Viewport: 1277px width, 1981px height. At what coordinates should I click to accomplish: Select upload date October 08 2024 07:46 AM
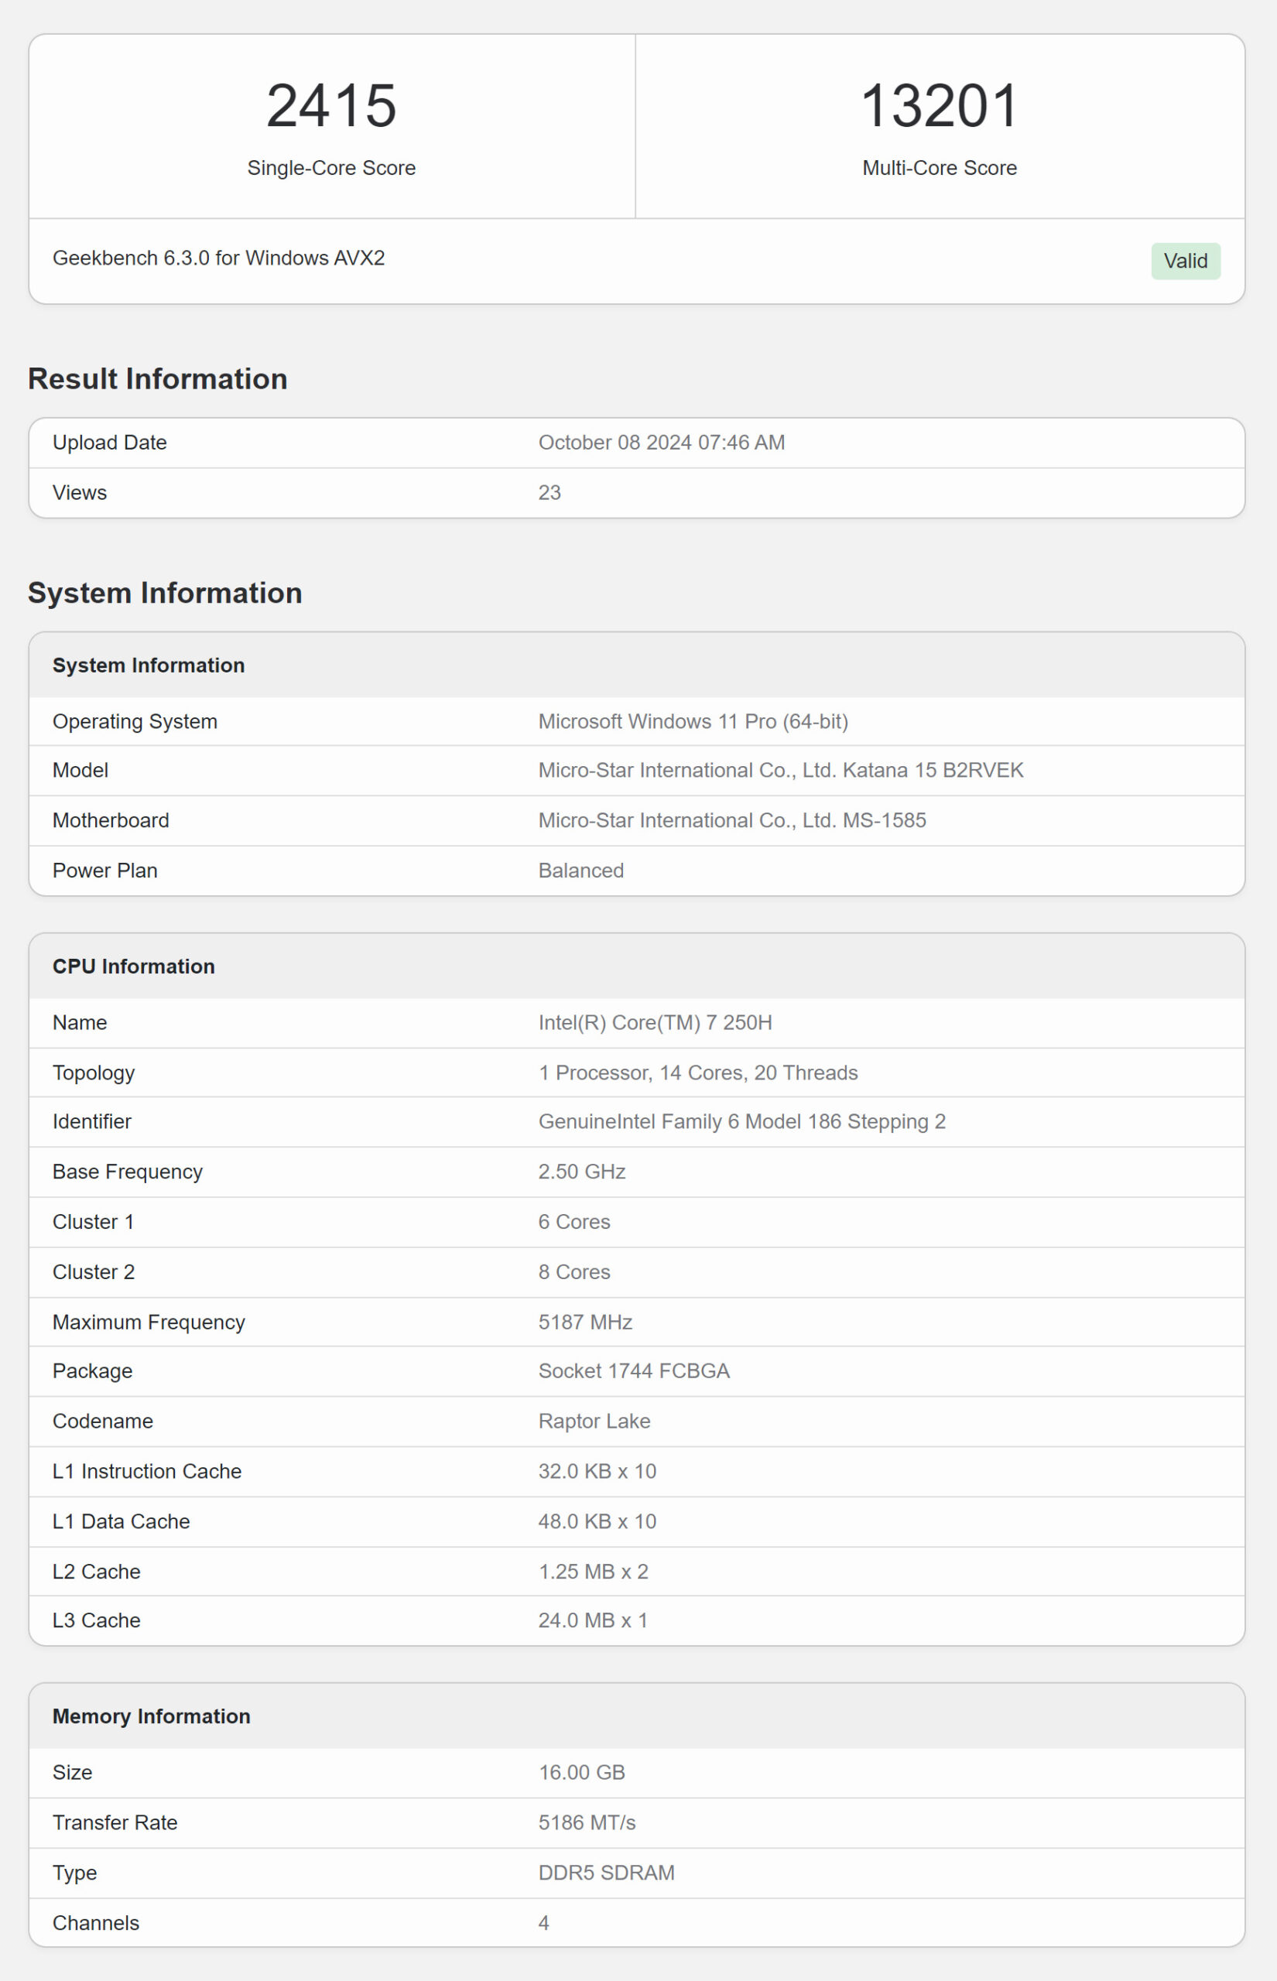pyautogui.click(x=661, y=443)
